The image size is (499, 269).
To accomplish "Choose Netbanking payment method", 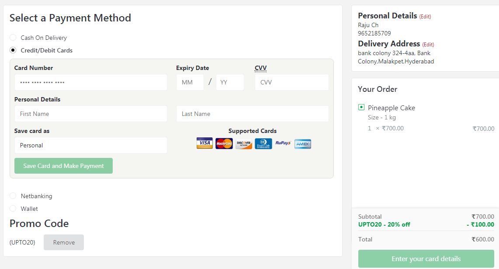I will tap(13, 196).
